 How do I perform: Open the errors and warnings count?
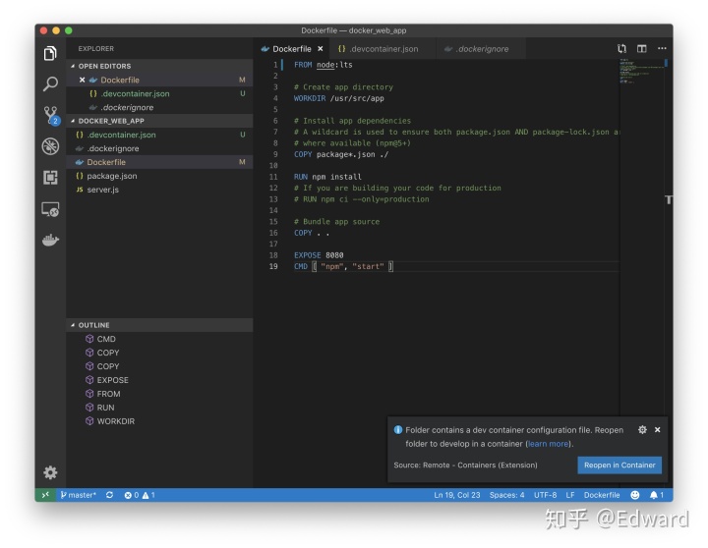140,495
